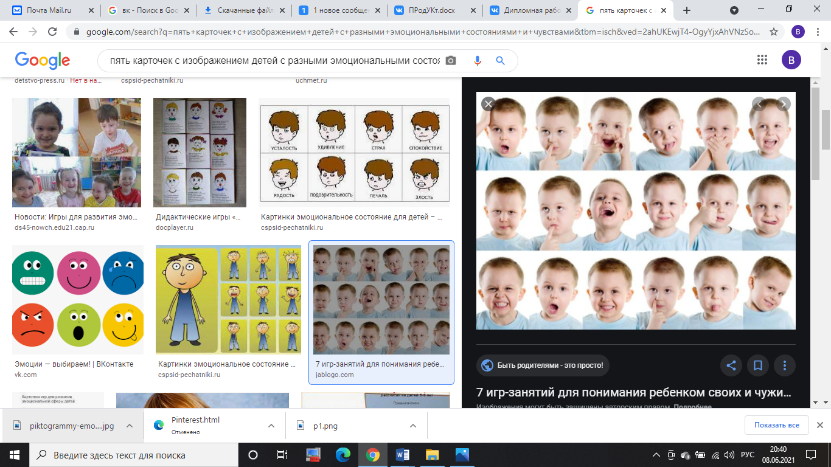The width and height of the screenshot is (831, 467).
Task: Open Task View on the taskbar
Action: 282,455
